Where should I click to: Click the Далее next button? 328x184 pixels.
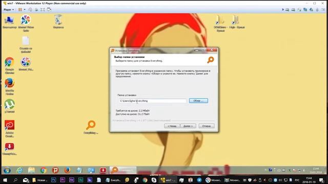click(x=188, y=126)
